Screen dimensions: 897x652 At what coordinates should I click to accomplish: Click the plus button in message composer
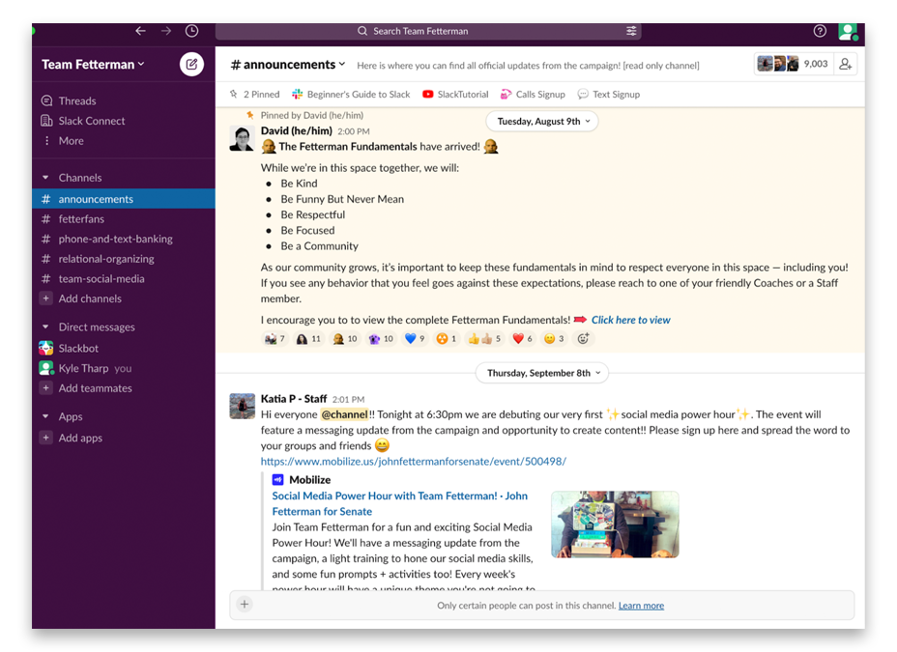point(245,604)
